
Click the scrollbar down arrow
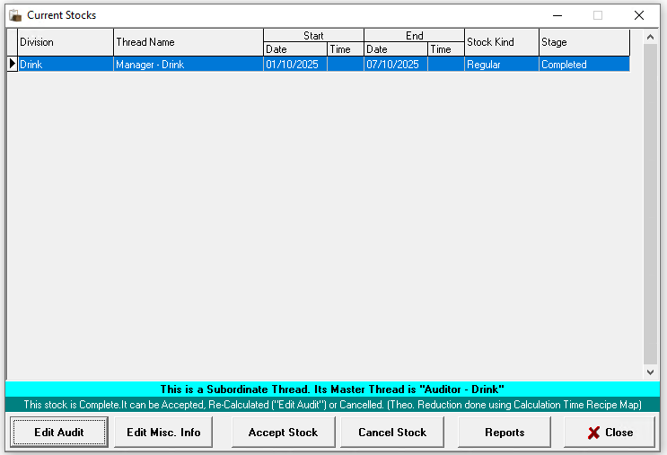[651, 372]
